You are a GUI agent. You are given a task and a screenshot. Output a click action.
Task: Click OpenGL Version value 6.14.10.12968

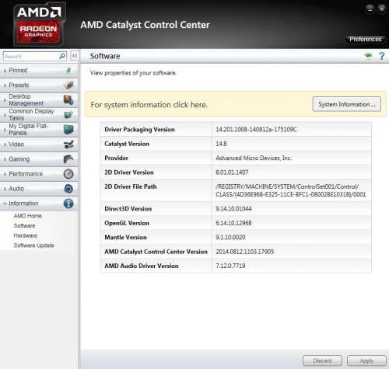pyautogui.click(x=233, y=223)
